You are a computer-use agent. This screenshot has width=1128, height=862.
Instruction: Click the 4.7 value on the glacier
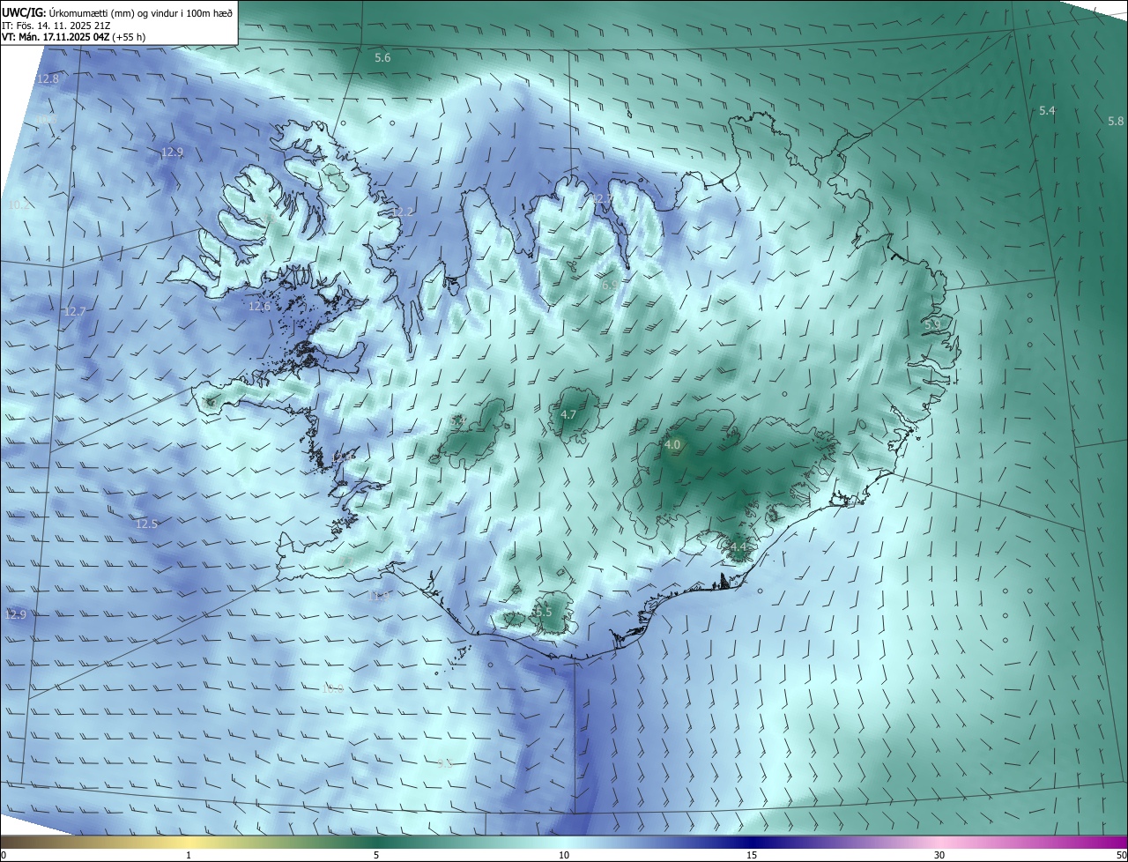[568, 414]
